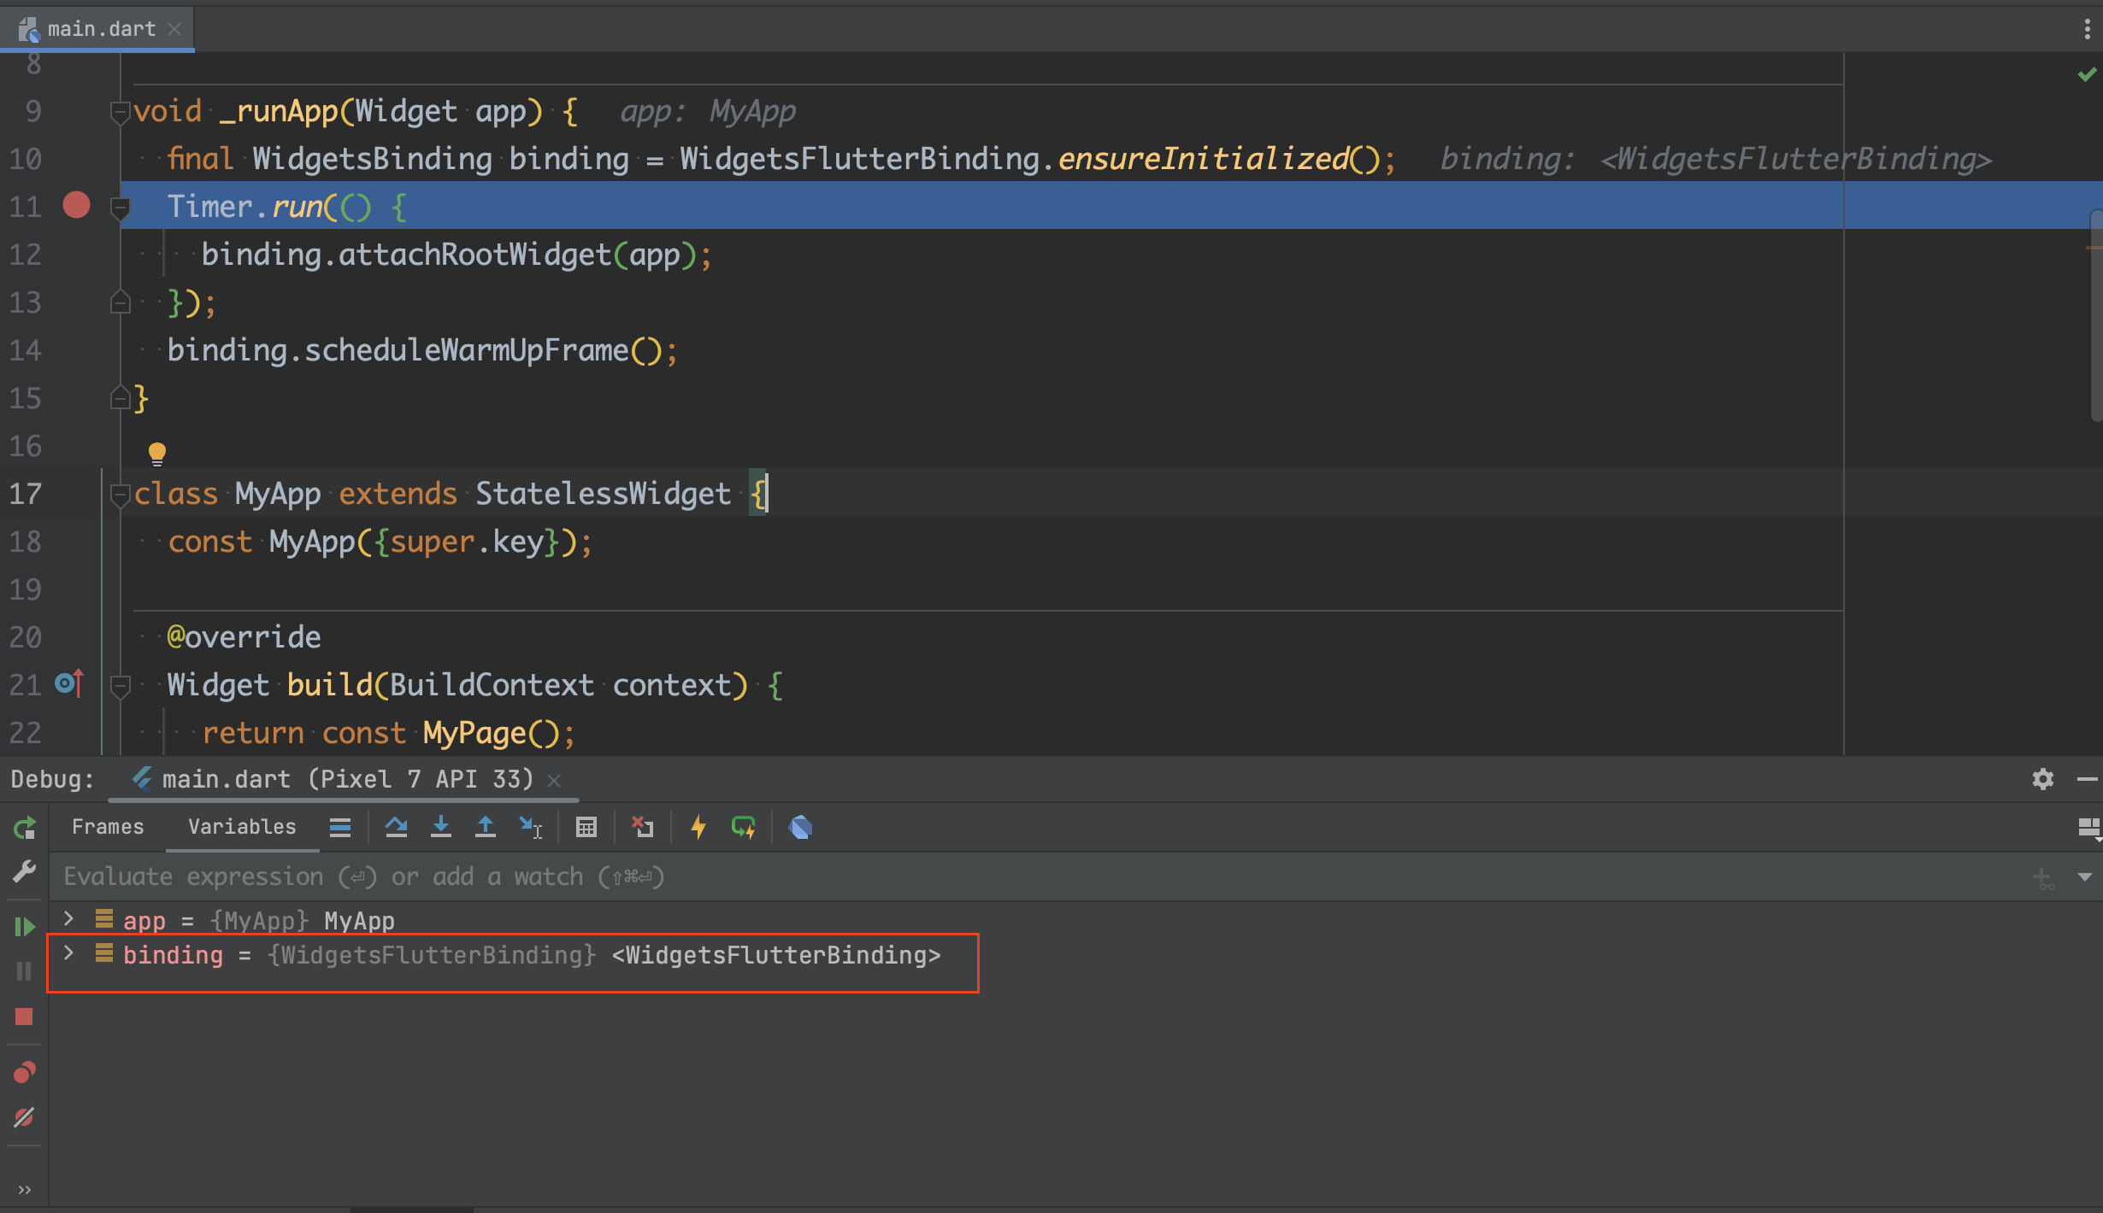Stop the debug session

point(24,1017)
